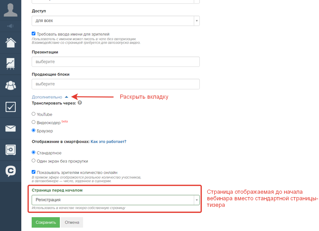
Task: Choose Видеокодер beta radio button
Action: tap(34, 122)
